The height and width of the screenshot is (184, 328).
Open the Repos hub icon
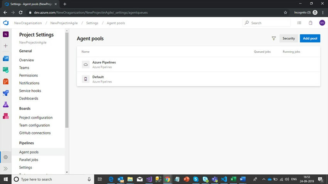pyautogui.click(x=6, y=81)
